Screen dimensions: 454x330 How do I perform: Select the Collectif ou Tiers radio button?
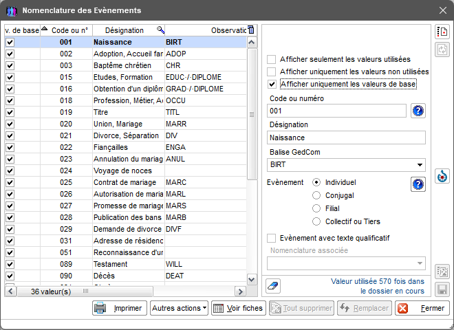(x=316, y=221)
